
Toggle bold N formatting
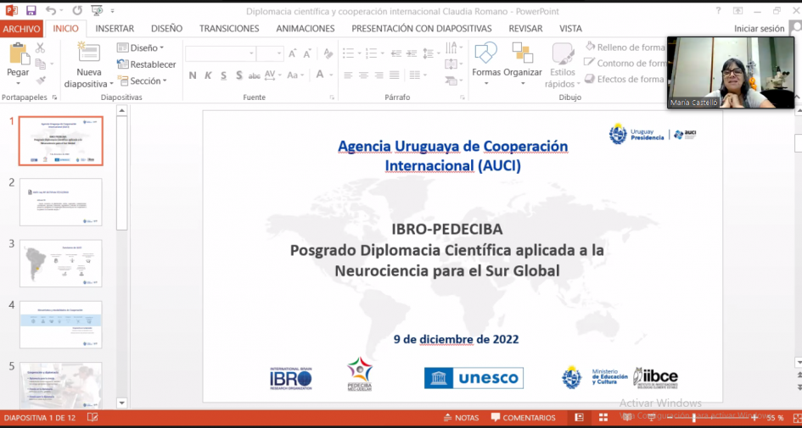click(x=193, y=75)
